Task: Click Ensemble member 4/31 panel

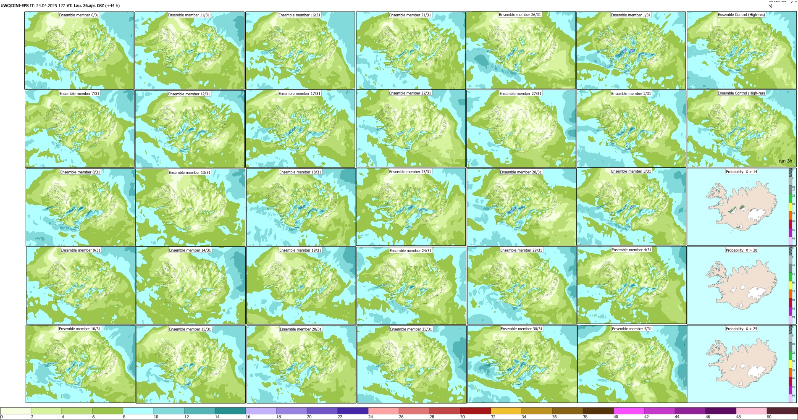Action: (632, 286)
